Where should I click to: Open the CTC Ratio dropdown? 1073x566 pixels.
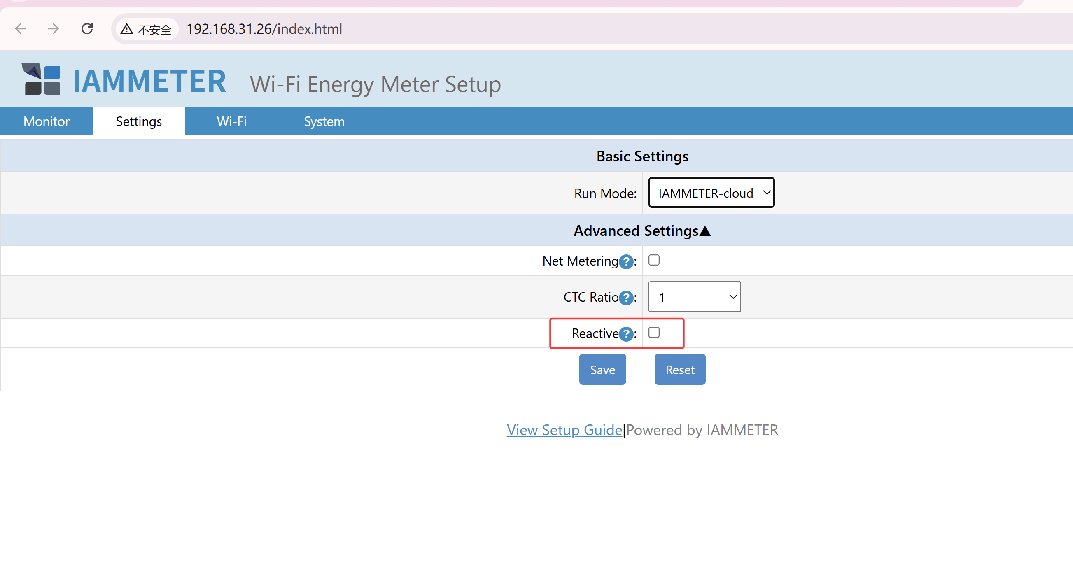[694, 296]
